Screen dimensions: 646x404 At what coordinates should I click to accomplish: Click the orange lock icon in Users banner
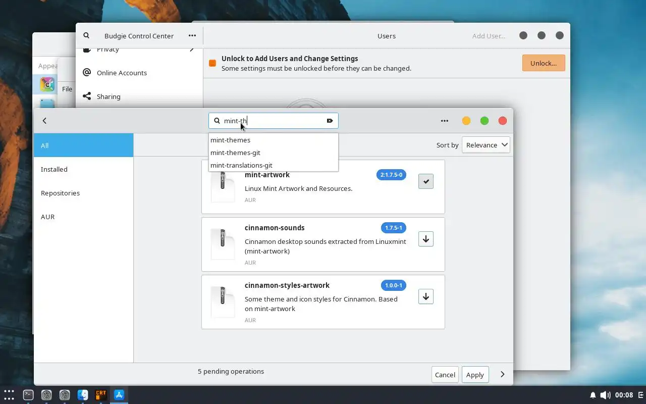212,63
